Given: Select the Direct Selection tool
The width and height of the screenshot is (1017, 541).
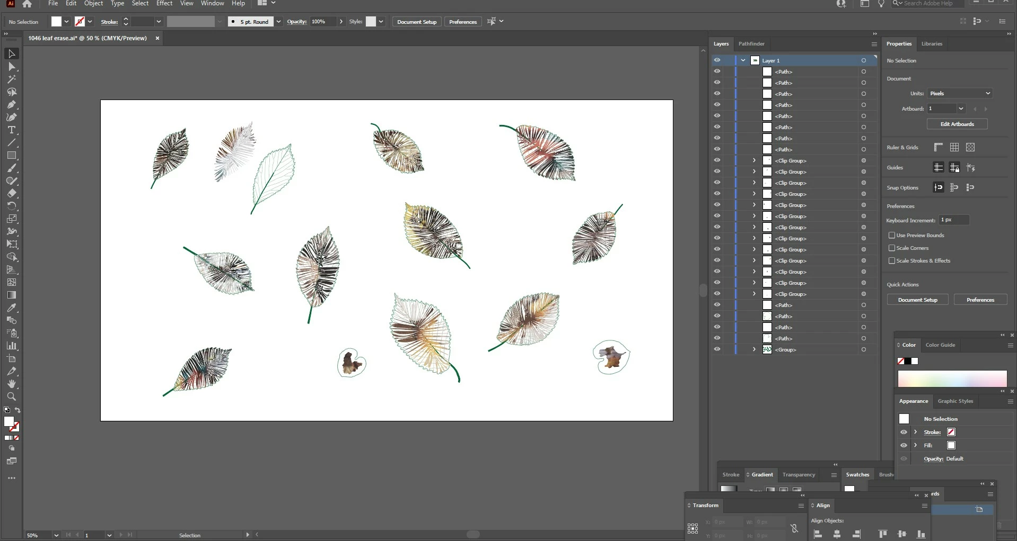Looking at the screenshot, I should coord(12,67).
